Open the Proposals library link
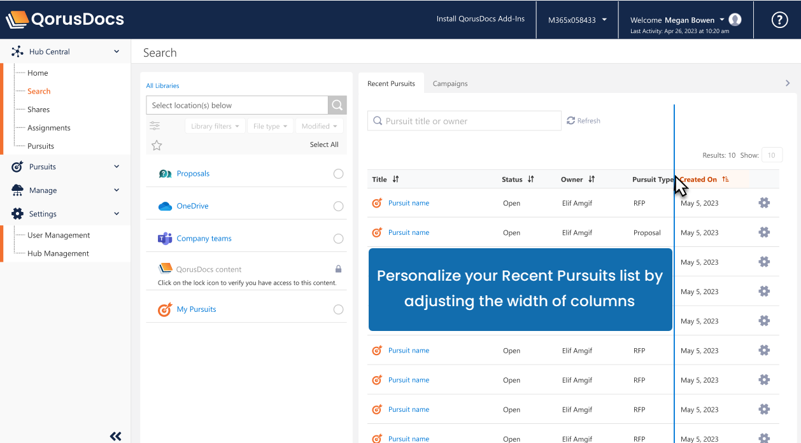This screenshot has width=801, height=443. click(x=193, y=174)
